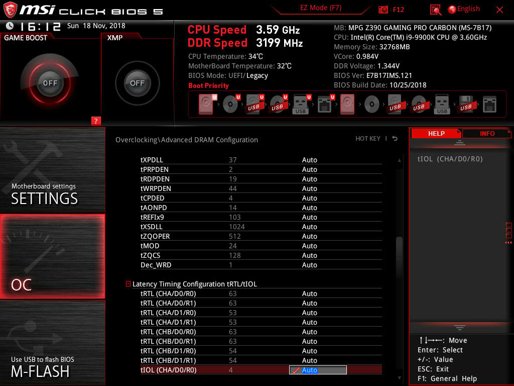Click the Boot Priority label
Viewport: 514px width, 386px height.
pos(208,85)
